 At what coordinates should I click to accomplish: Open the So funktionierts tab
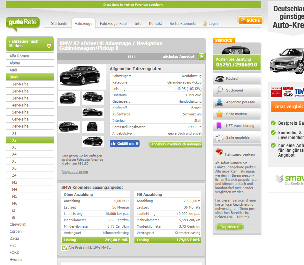(x=183, y=23)
